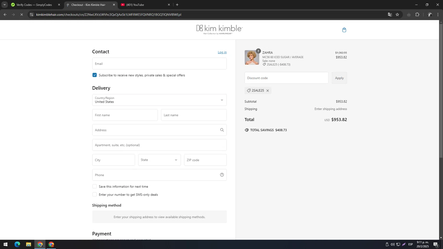443x249 pixels.
Task: Open Microsoft Edge from the taskbar
Action: 17,244
